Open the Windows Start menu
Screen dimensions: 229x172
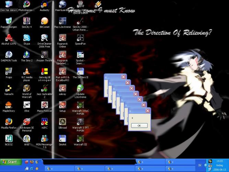point(10,162)
